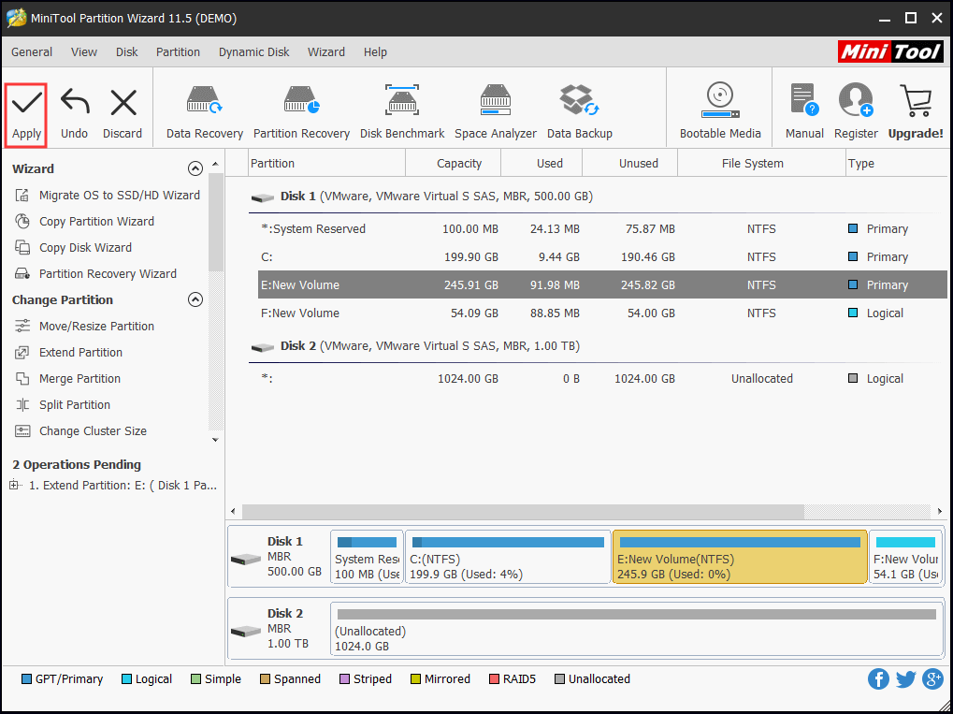Open the Partition menu
The height and width of the screenshot is (714, 953).
tap(178, 52)
